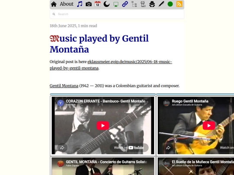Image resolution: width=234 pixels, height=175 pixels.
Task: Open the Ruego Gentil Montaña video title
Action: point(190,101)
